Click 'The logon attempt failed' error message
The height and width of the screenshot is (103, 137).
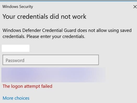(27, 86)
